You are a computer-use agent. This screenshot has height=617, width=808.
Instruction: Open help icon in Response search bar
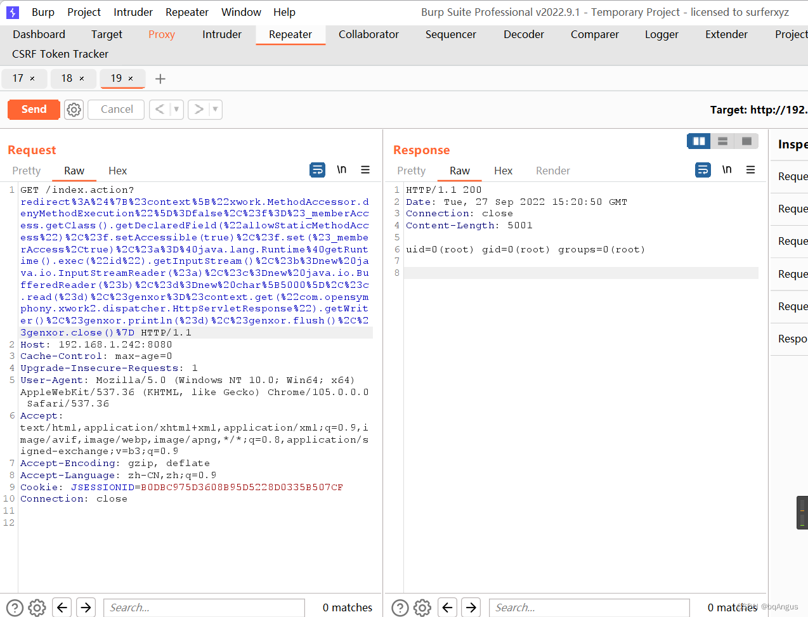click(x=400, y=607)
